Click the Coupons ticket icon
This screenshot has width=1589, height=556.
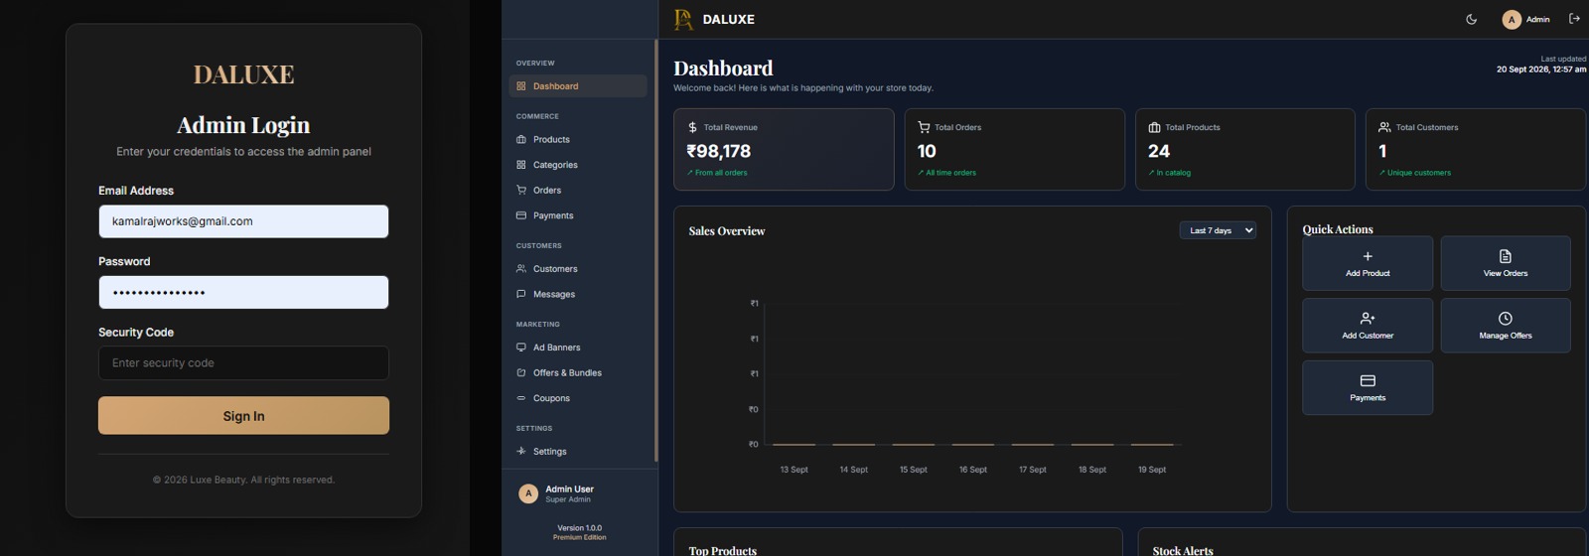click(x=521, y=398)
